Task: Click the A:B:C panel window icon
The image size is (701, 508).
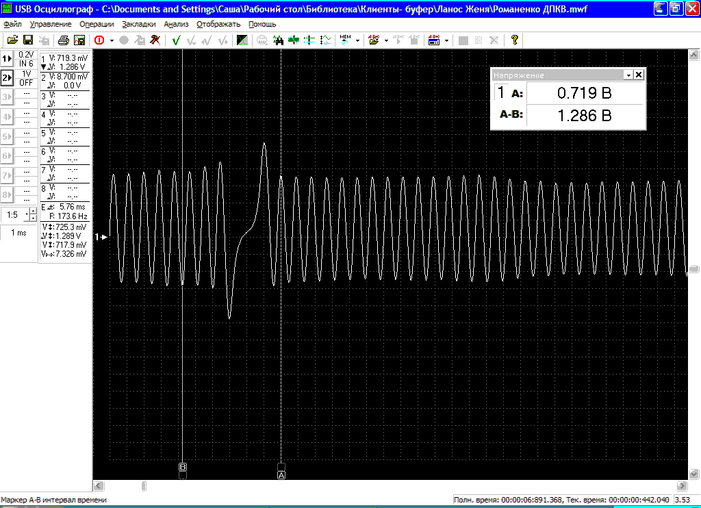Action: 434,40
